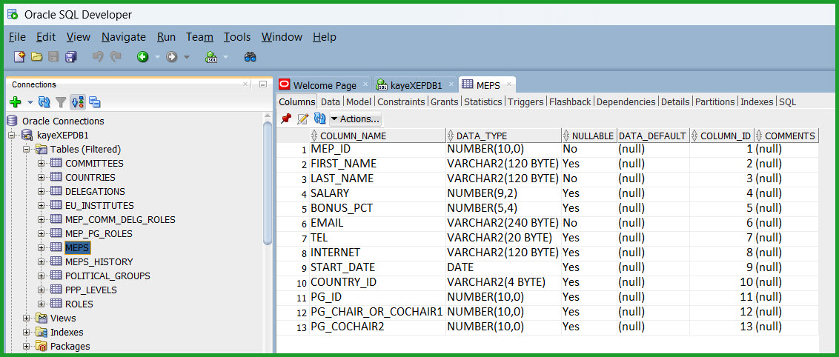Viewport: 839px width, 357px height.
Task: Click the Collapse All icon in Connections
Action: (x=95, y=102)
